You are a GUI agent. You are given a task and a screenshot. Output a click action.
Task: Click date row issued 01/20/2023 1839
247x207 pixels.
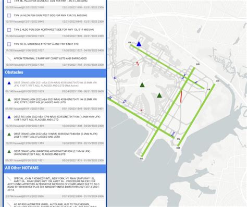[55, 91]
